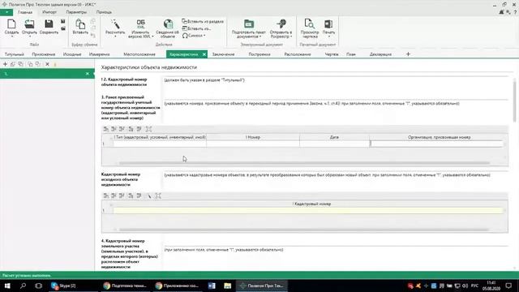Open Приложение Chrome window in taskbar
Image resolution: width=519 pixels, height=292 pixels.
pyautogui.click(x=177, y=286)
